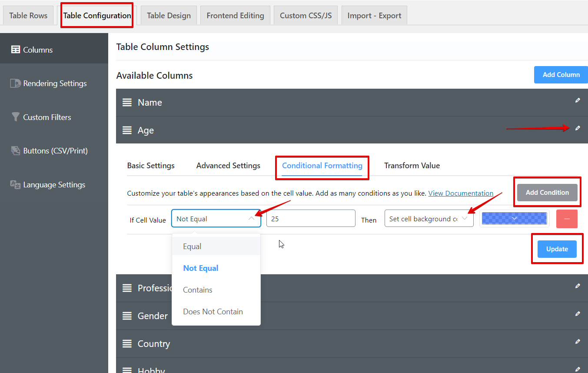This screenshot has width=588, height=373.
Task: Click the Add Column button
Action: 561,75
